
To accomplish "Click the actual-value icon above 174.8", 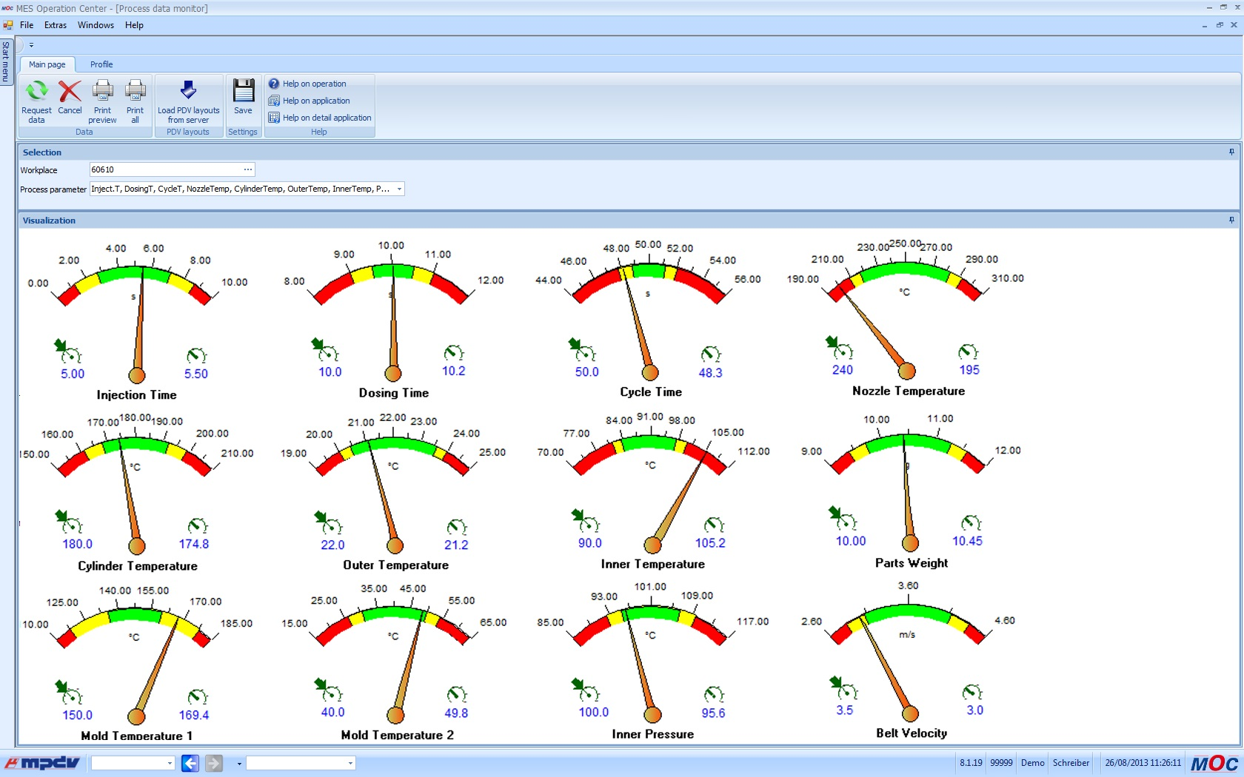I will 198,525.
